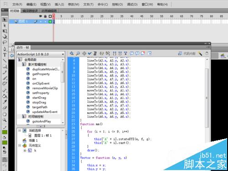228x171 pixels.
Task: Select the Pencil tool
Action: click(x=5, y=72)
